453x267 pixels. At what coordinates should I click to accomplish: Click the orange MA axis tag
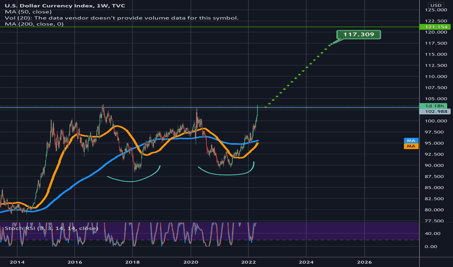tap(411, 146)
